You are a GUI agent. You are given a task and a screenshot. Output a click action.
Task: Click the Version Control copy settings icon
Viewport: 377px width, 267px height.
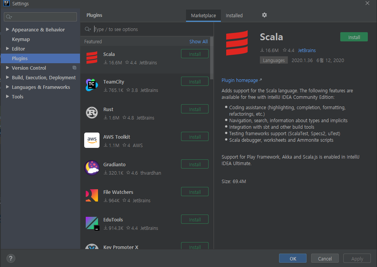[x=75, y=68]
